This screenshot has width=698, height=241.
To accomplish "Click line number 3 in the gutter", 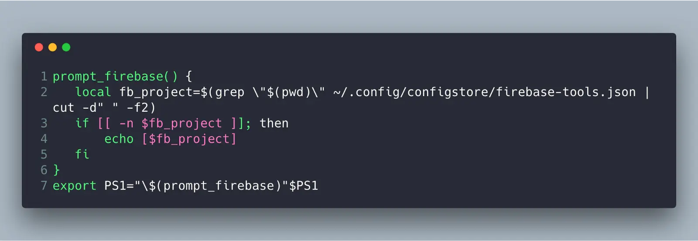I will (x=44, y=124).
